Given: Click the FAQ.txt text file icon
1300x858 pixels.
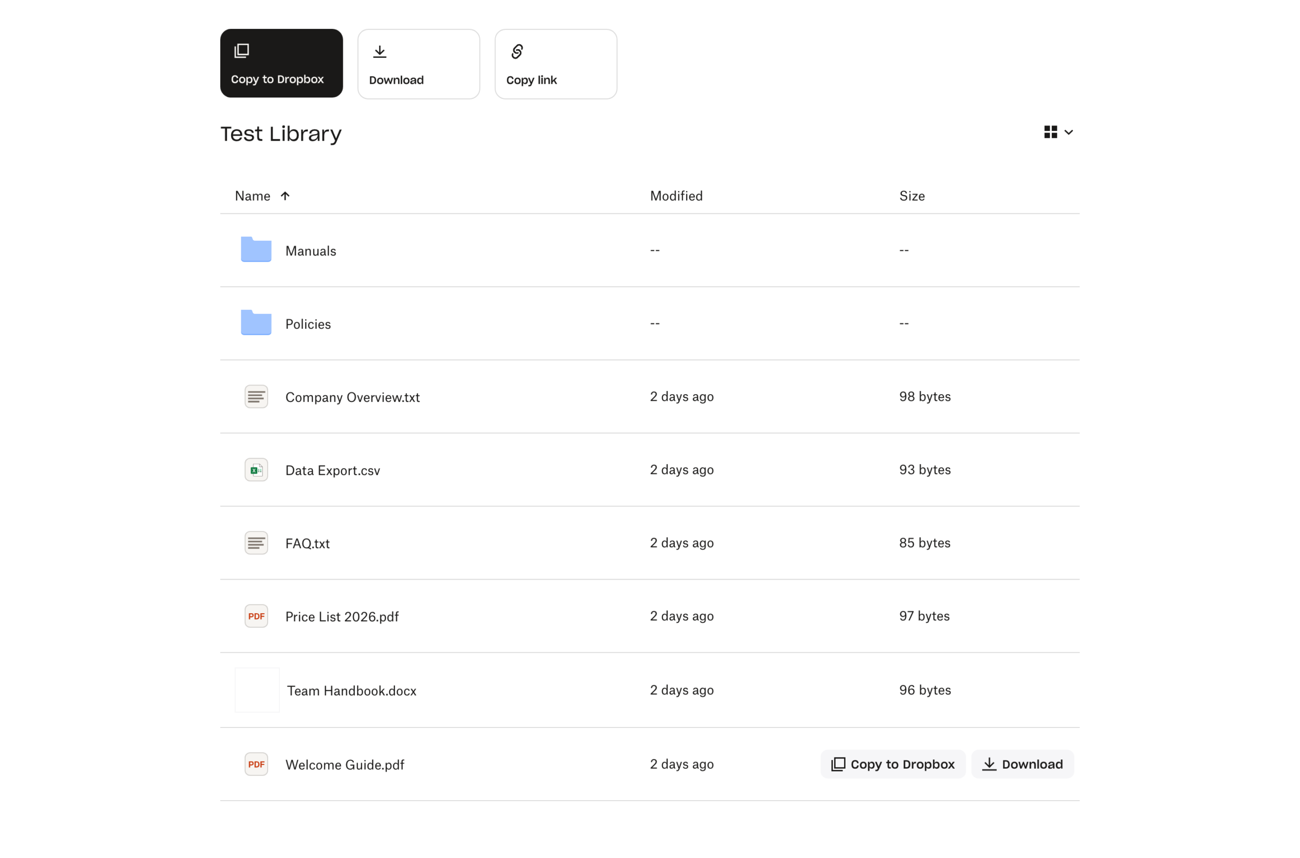Looking at the screenshot, I should [x=256, y=544].
